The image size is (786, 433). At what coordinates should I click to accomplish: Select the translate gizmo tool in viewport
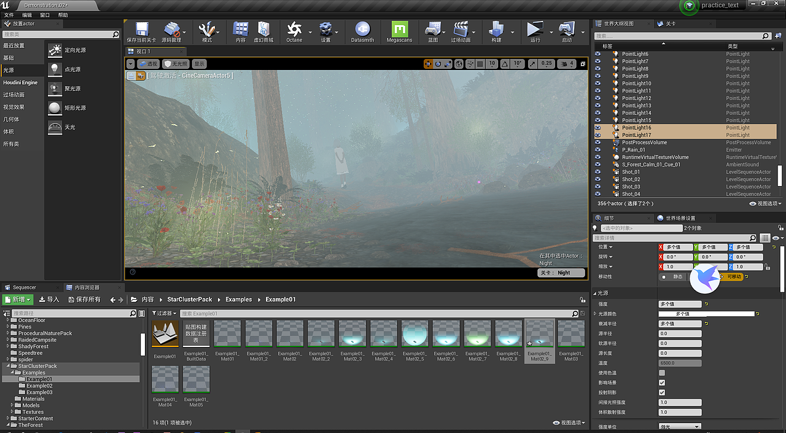(x=429, y=64)
